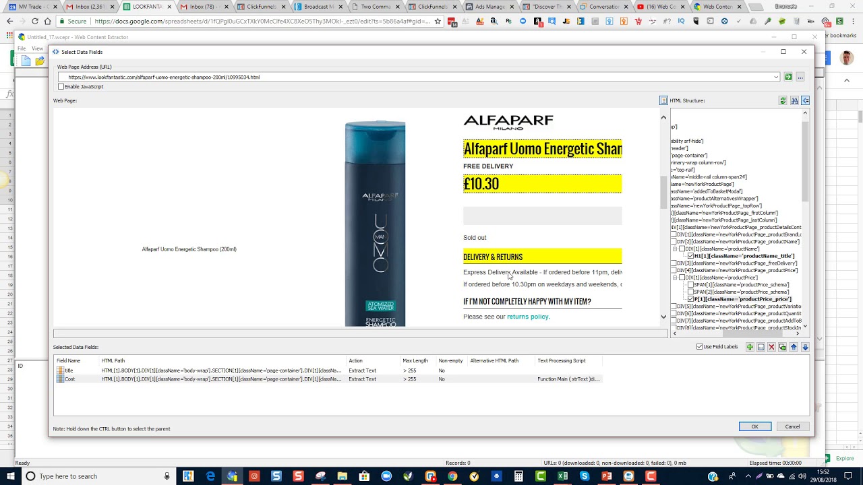Switch to the Inbox (78) Chrome tab
Viewport: 863px width, 485px height.
pyautogui.click(x=204, y=7)
